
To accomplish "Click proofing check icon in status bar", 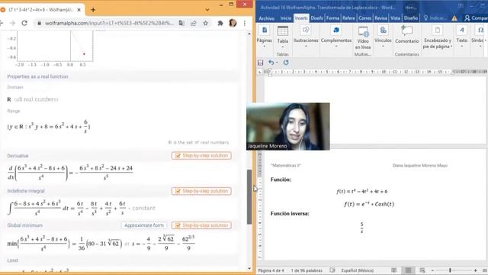I will click(332, 270).
